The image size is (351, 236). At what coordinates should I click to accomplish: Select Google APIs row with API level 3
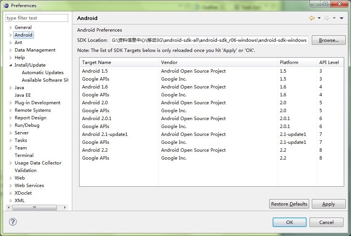click(x=212, y=79)
